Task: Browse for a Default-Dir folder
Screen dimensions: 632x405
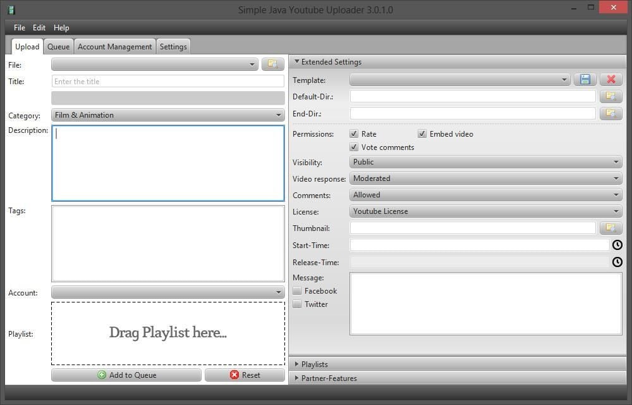Action: 610,96
